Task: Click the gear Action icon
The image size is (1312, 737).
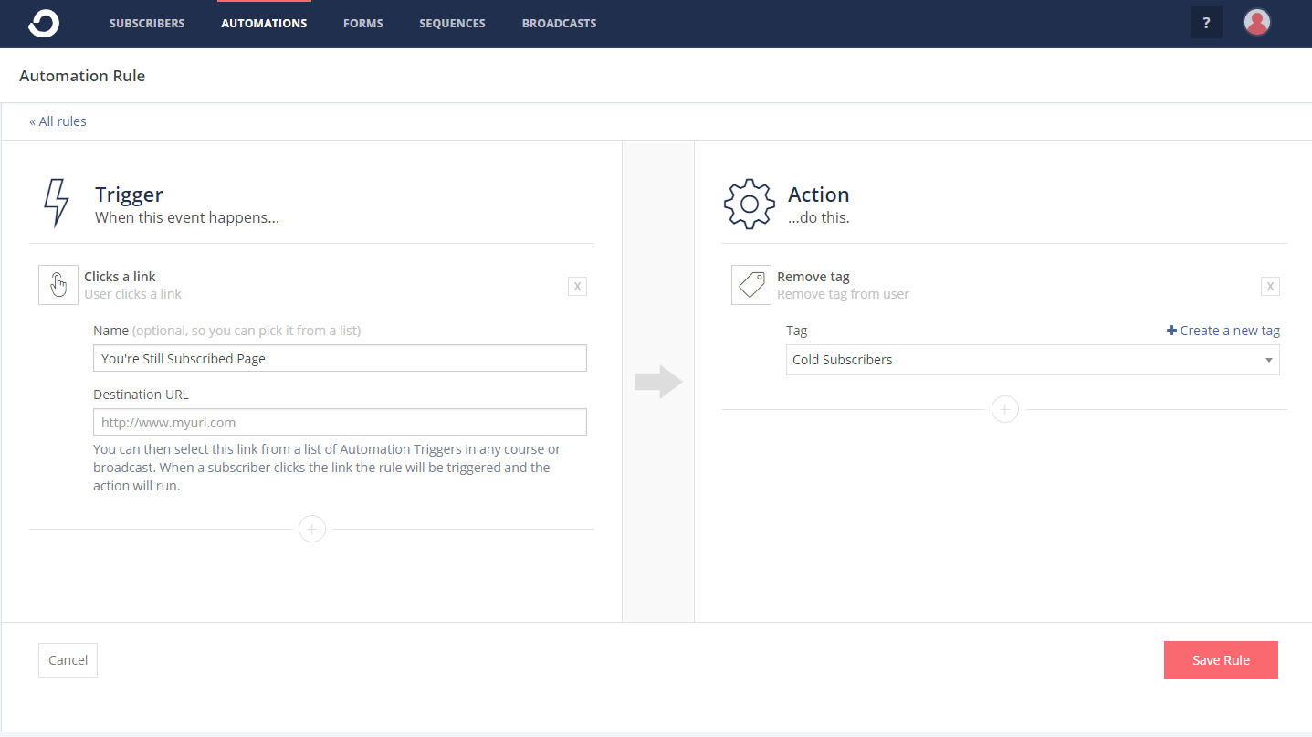Action: point(749,203)
